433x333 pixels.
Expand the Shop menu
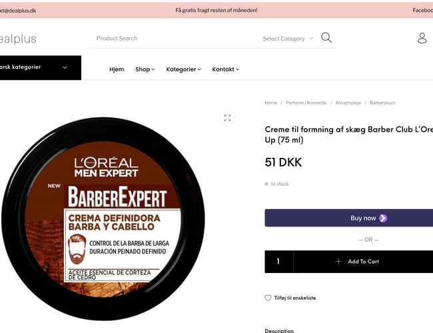pyautogui.click(x=145, y=69)
